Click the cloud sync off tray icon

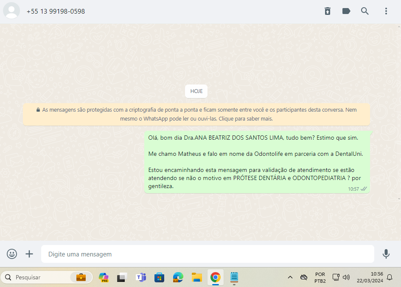pos(304,277)
